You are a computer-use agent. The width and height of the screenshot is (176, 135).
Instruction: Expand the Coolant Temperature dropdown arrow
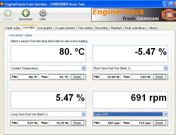(x=83, y=68)
